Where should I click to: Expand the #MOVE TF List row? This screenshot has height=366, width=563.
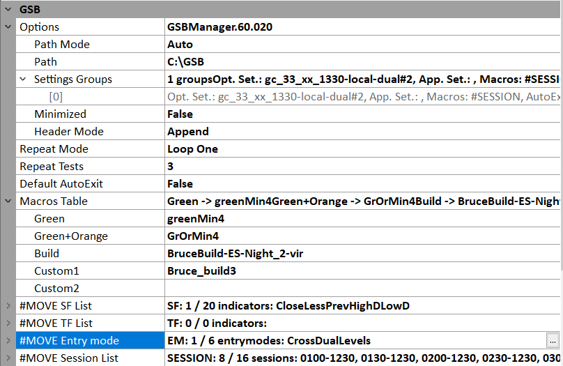(8, 323)
